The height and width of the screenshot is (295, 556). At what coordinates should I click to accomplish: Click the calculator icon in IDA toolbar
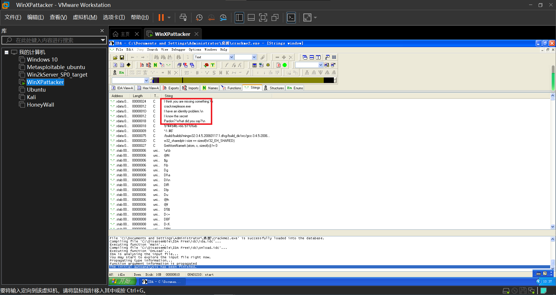pyautogui.click(x=255, y=65)
